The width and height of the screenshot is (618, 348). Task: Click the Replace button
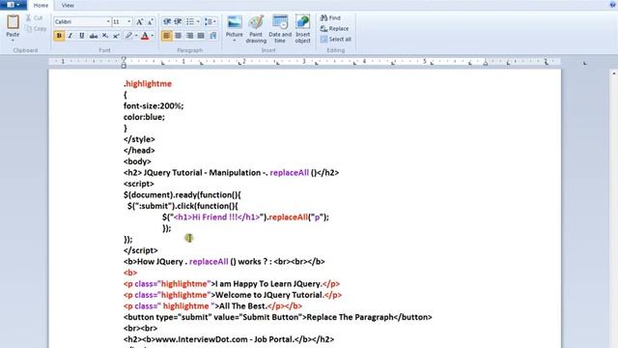tap(334, 28)
